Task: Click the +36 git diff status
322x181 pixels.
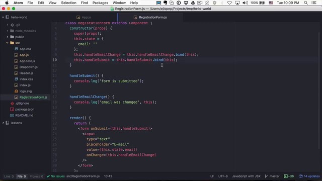Action: tap(289, 176)
